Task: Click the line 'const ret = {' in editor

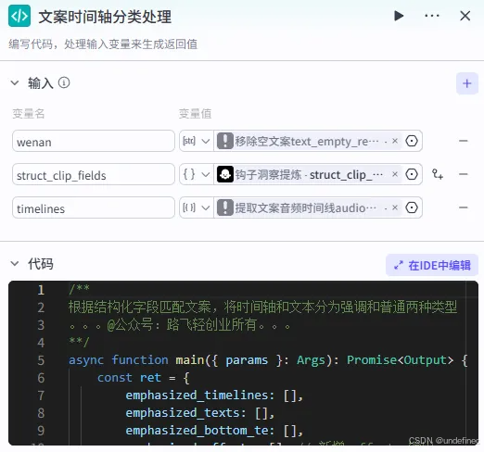Action: click(x=143, y=378)
